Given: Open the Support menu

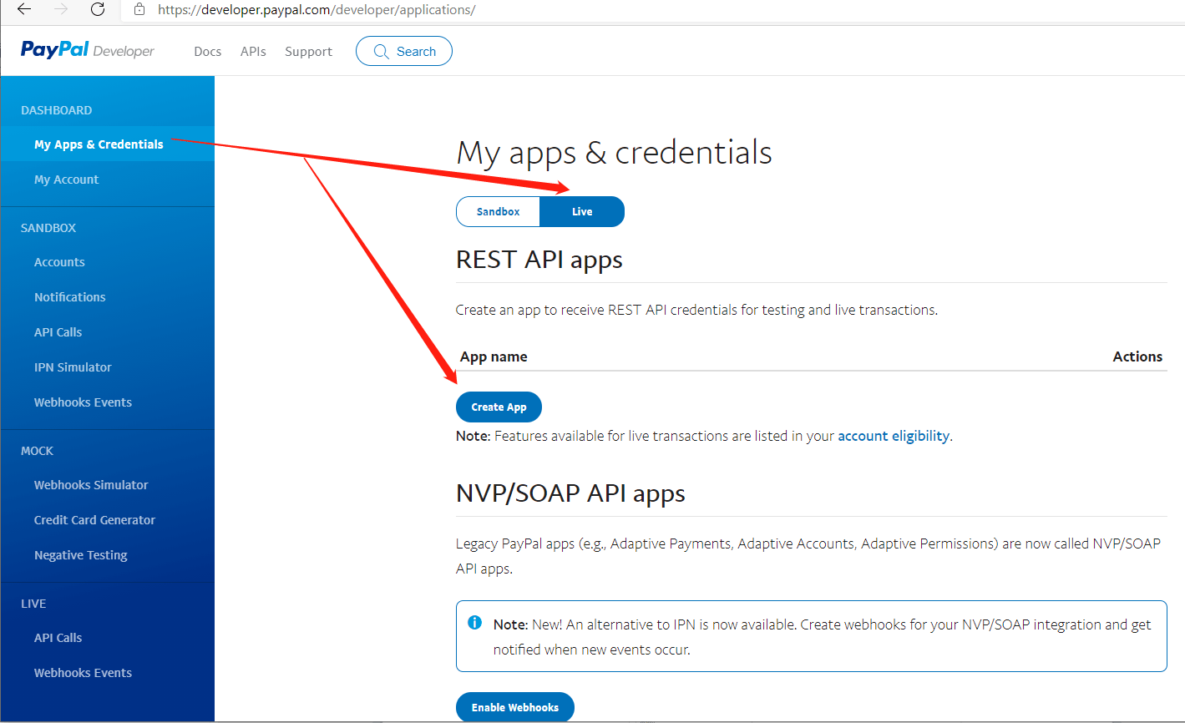Looking at the screenshot, I should tap(308, 52).
